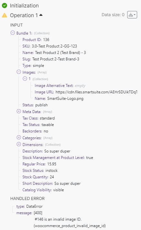Collapse Operation 1 using the up arrow
The image size is (141, 230).
41,15
